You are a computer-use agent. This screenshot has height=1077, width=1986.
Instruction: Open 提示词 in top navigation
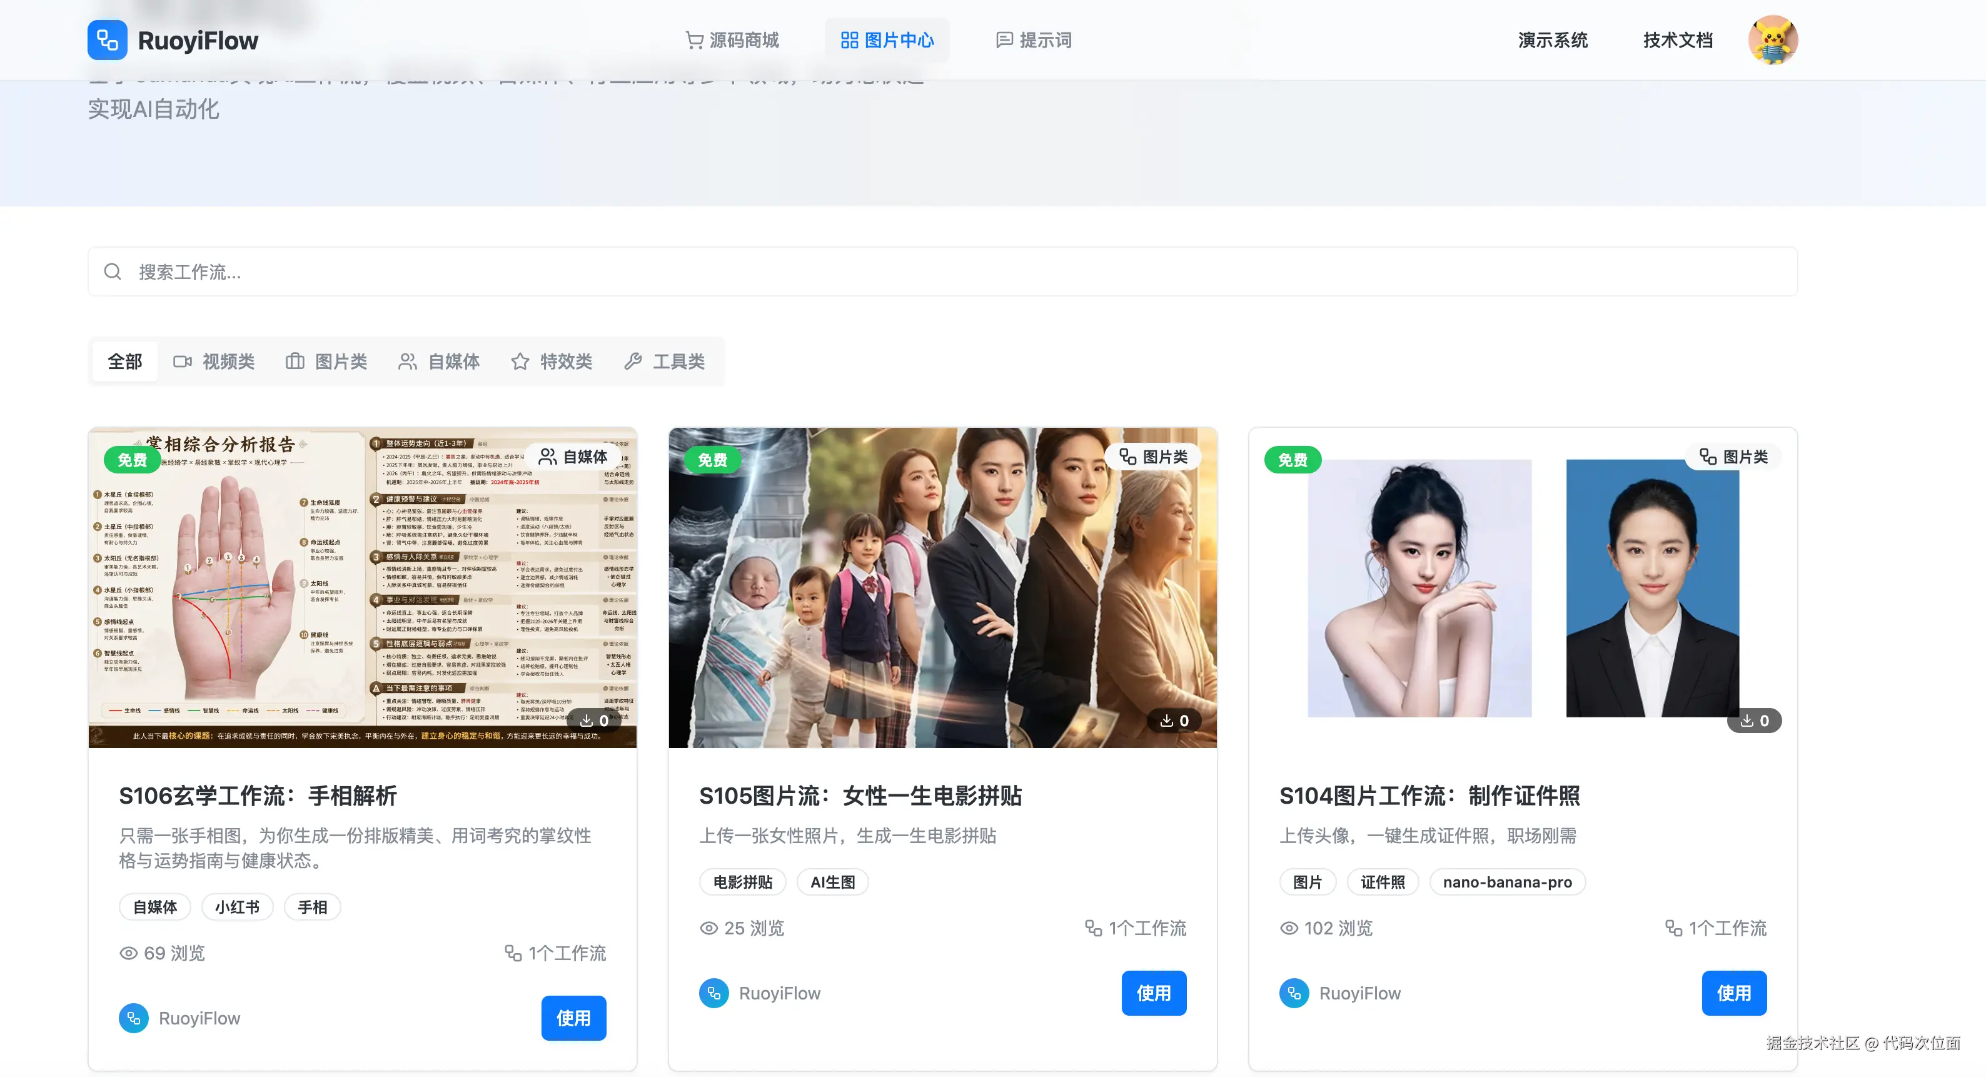click(x=1033, y=40)
